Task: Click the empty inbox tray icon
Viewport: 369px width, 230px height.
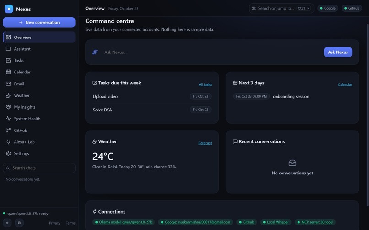Action: pyautogui.click(x=292, y=162)
